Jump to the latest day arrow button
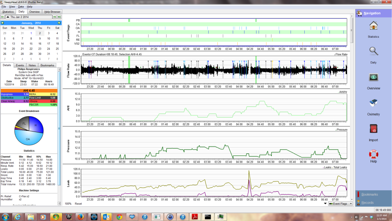Image resolution: width=392 pixels, height=221 pixels. point(59,17)
